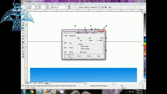Click the Weld icon on the property bar
The height and width of the screenshot is (94, 167).
click(x=100, y=7)
